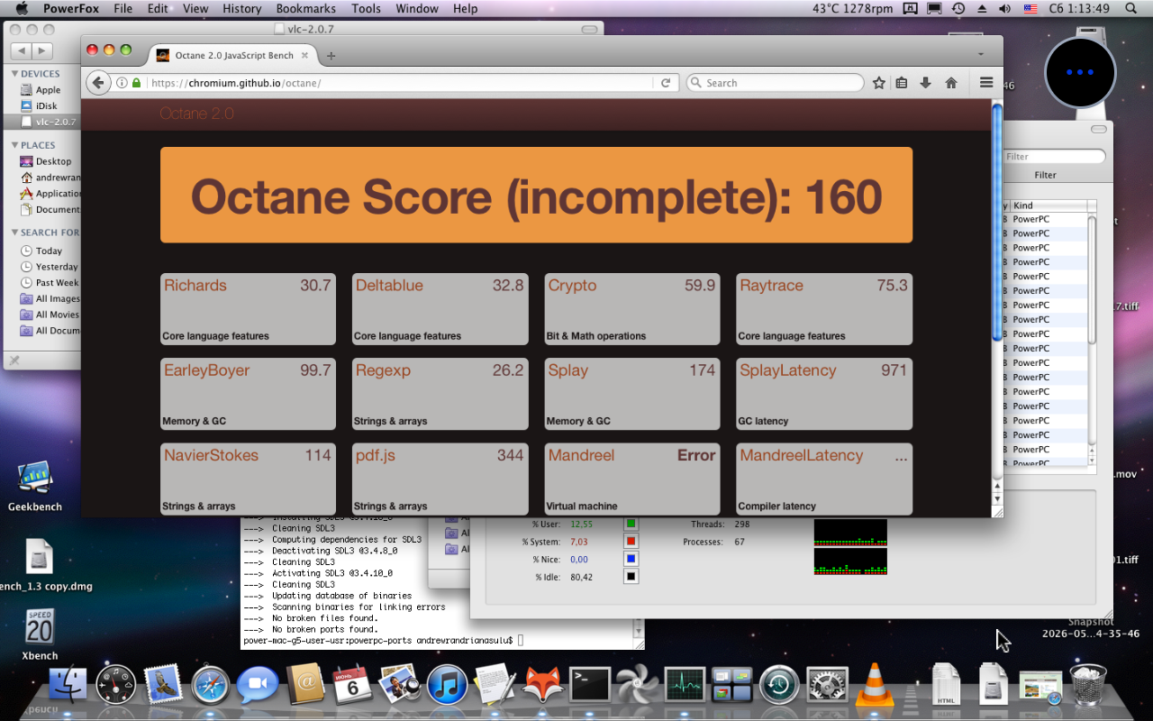Open Dashboard from the Dock
This screenshot has width=1153, height=721.
tap(115, 685)
